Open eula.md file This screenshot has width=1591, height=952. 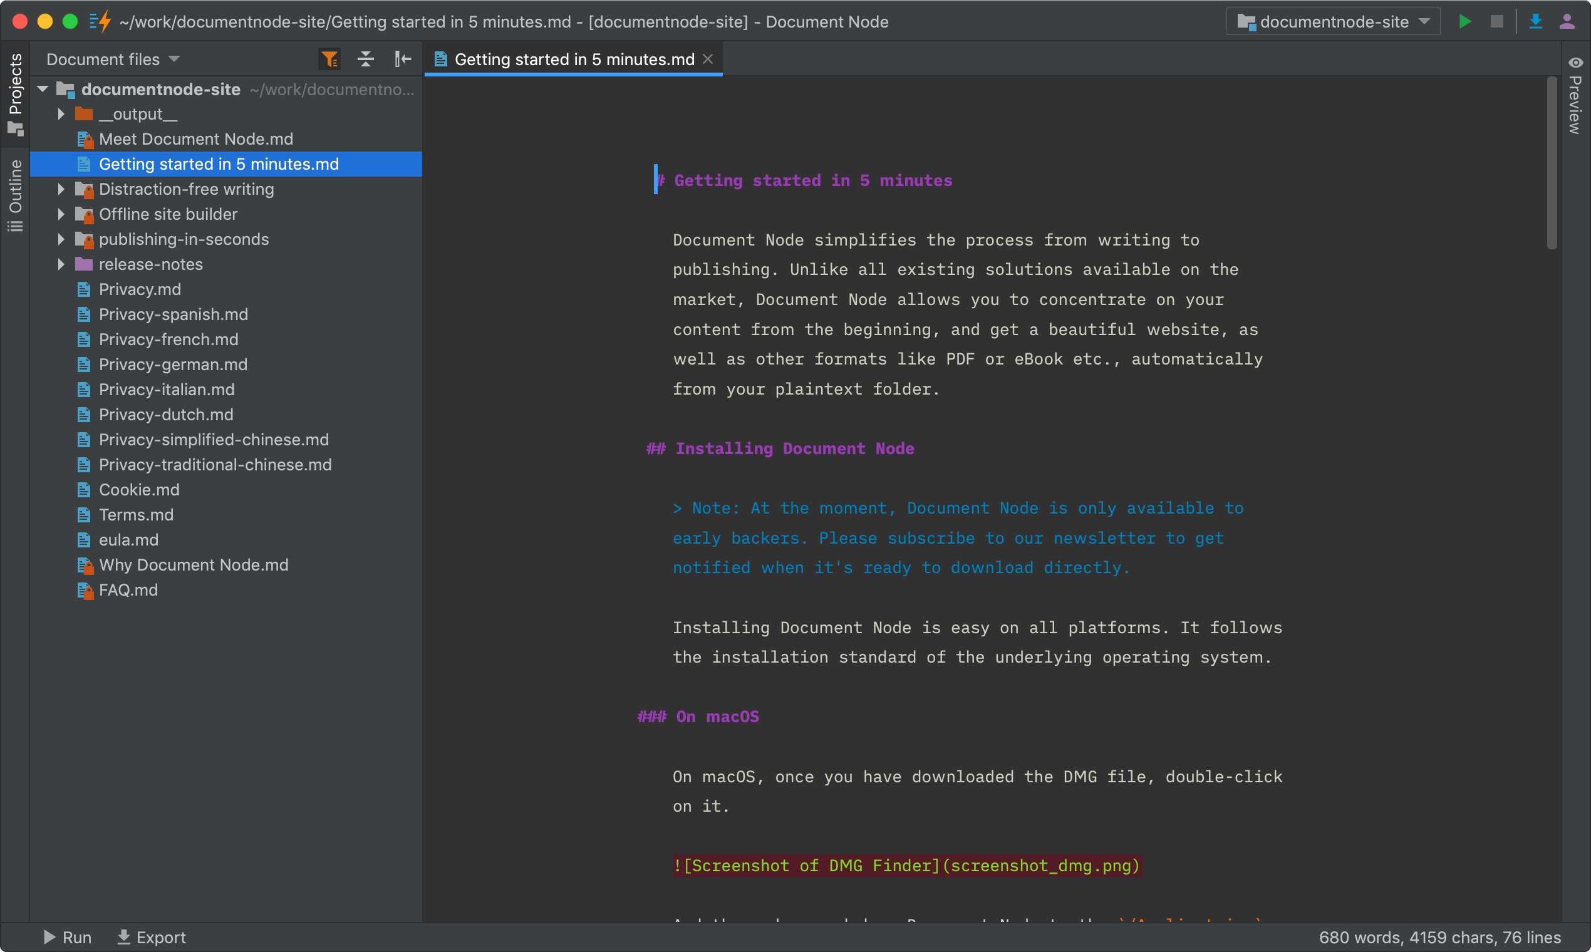[x=227, y=539]
